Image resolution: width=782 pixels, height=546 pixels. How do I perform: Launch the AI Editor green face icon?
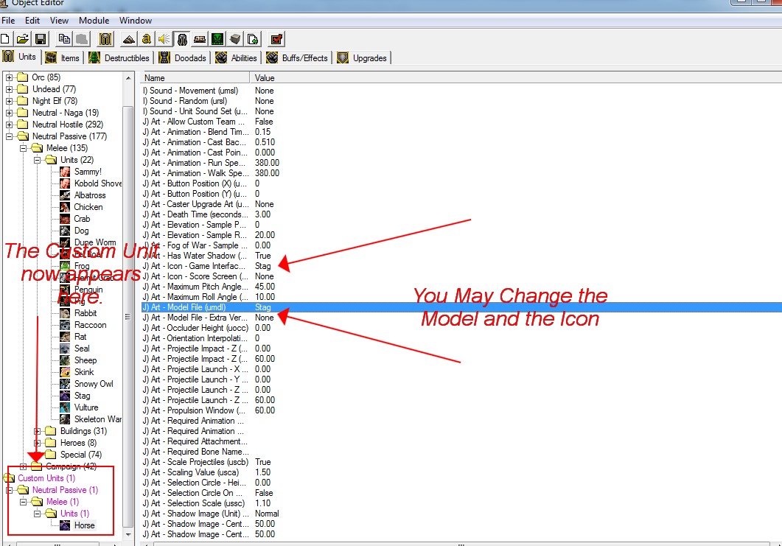pos(217,39)
